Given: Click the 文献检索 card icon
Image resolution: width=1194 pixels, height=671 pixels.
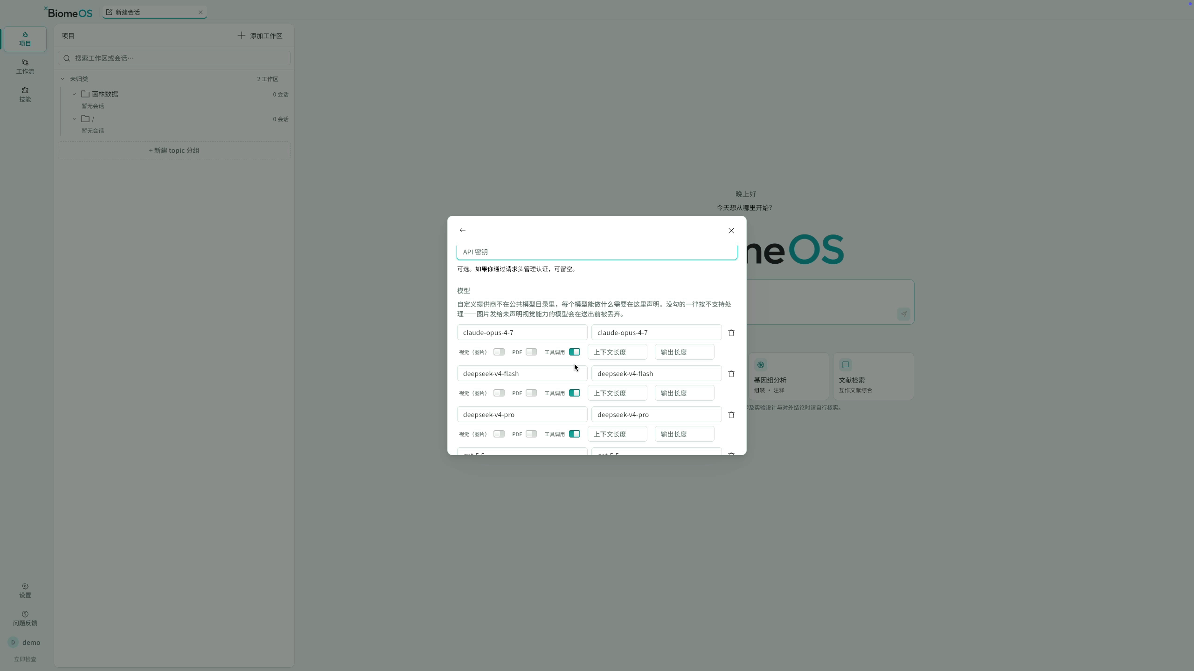Looking at the screenshot, I should click(846, 365).
